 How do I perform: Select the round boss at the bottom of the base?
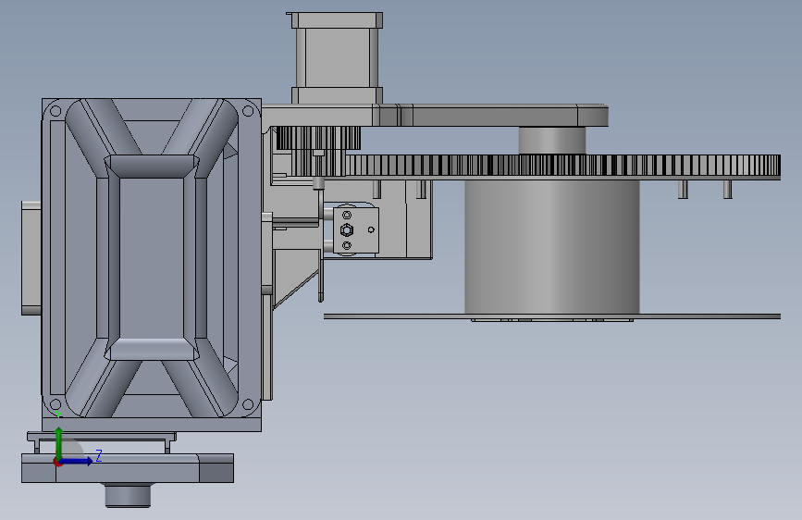[128, 495]
